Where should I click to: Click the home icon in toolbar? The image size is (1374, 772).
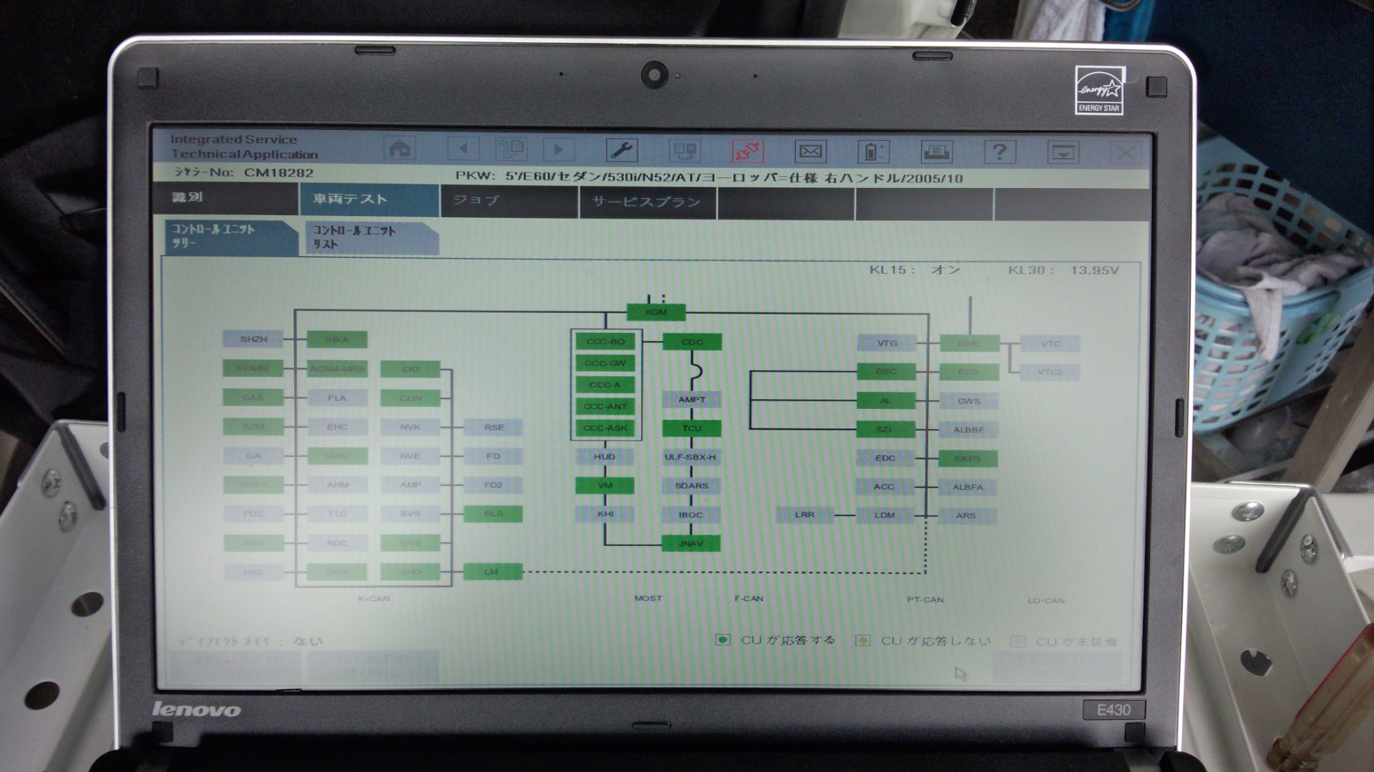click(x=399, y=149)
